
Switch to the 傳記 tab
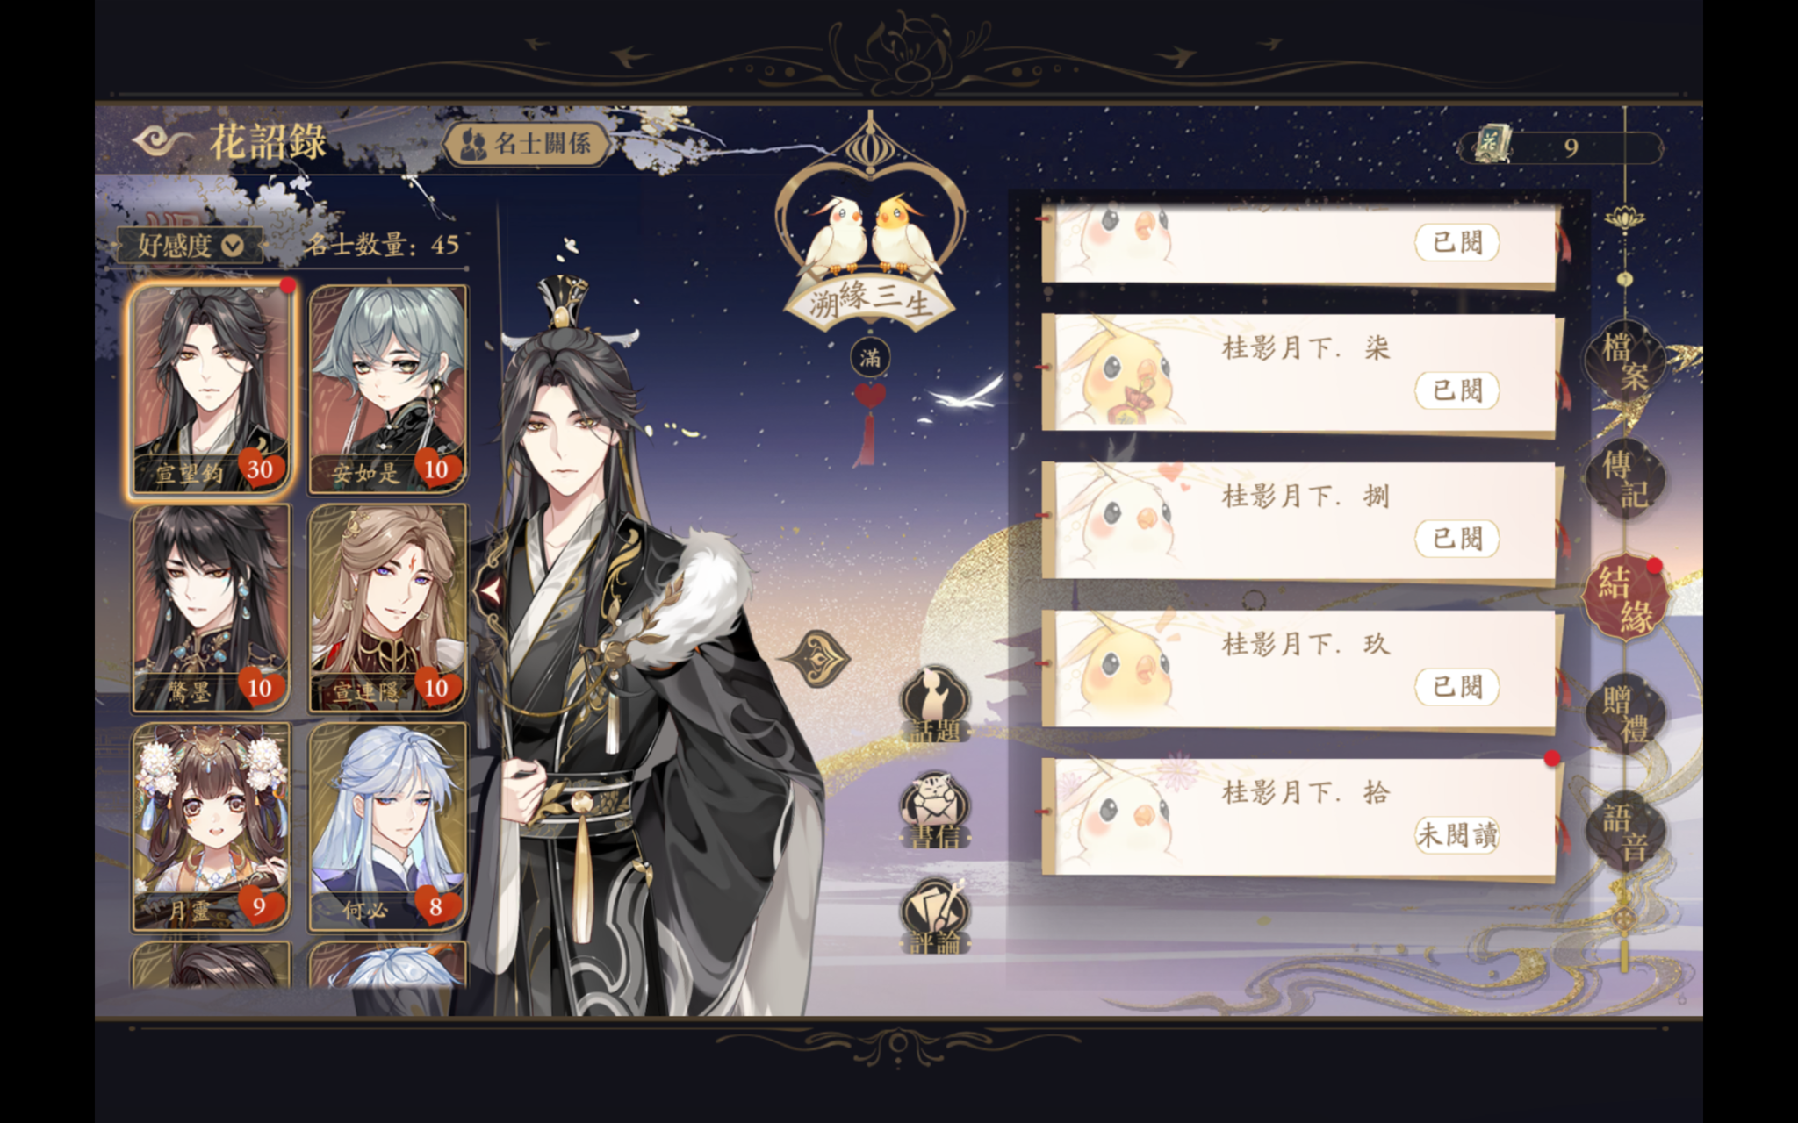point(1624,478)
